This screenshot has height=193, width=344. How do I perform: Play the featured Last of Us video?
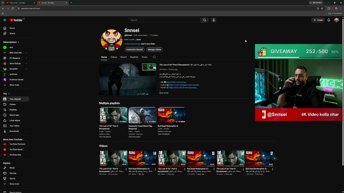click(128, 79)
